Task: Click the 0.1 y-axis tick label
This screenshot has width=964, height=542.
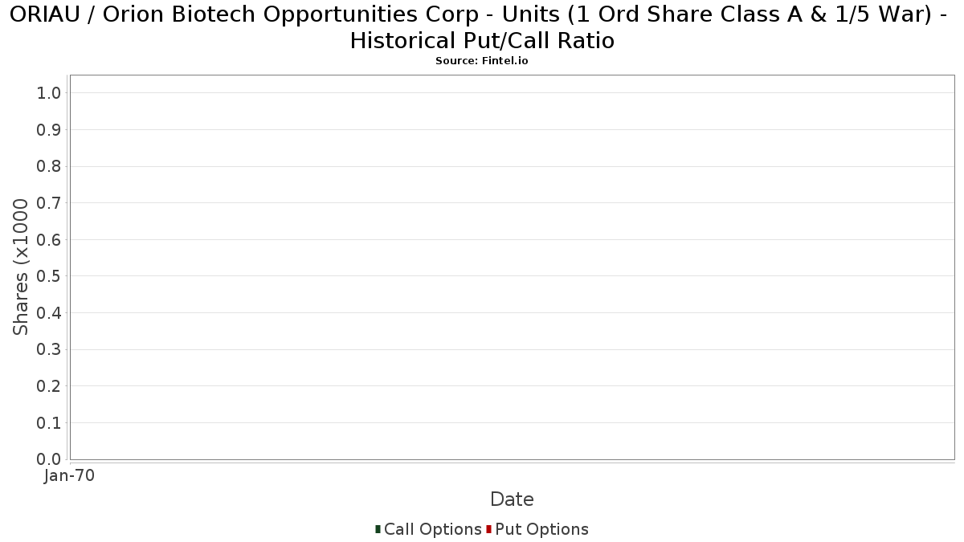Action: tap(49, 422)
